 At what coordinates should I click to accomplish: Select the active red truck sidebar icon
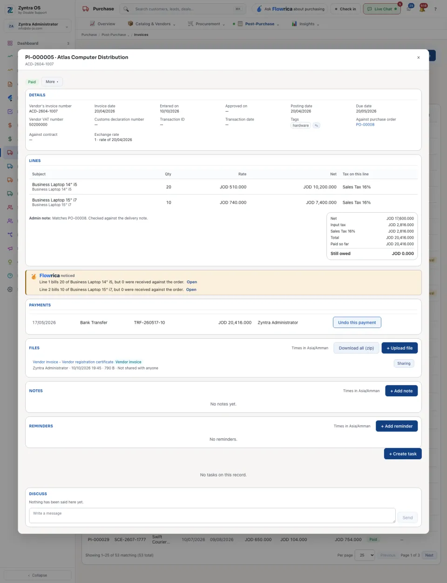point(10,153)
